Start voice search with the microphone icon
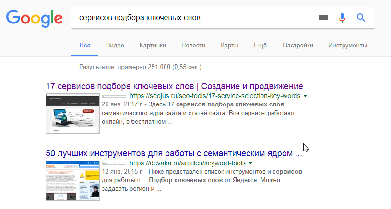391x209 pixels. [342, 18]
